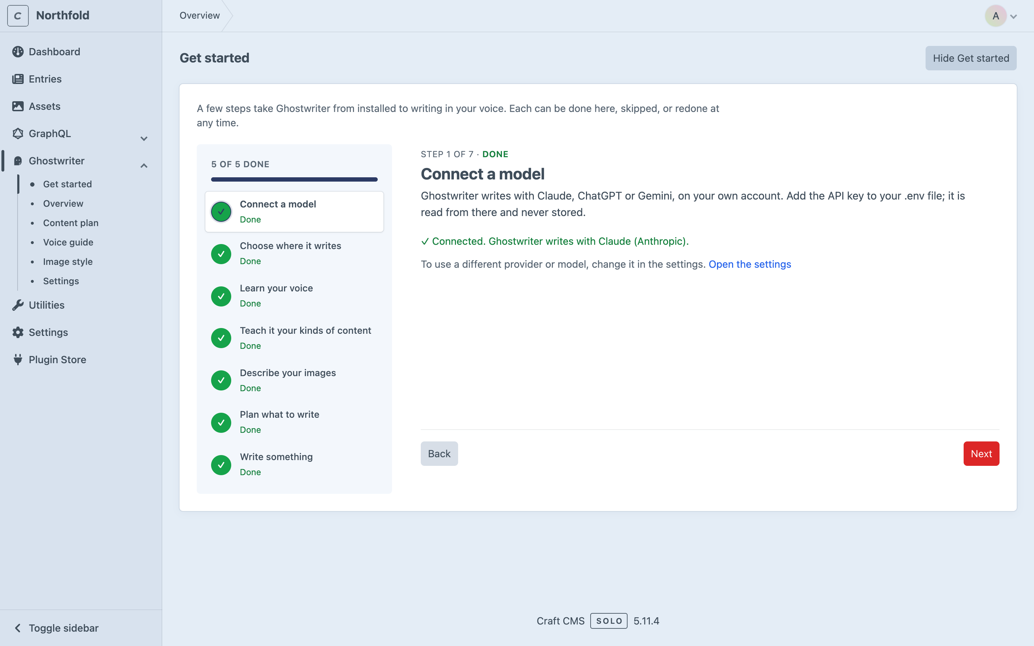Click the check icon beside Describe your images
This screenshot has width=1034, height=646.
[221, 380]
